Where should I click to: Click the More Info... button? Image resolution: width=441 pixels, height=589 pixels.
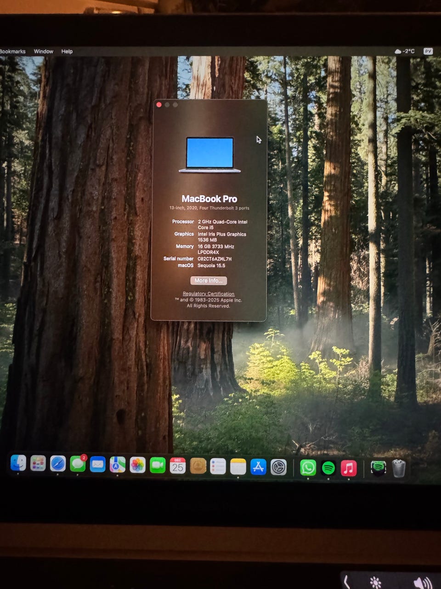pyautogui.click(x=209, y=281)
